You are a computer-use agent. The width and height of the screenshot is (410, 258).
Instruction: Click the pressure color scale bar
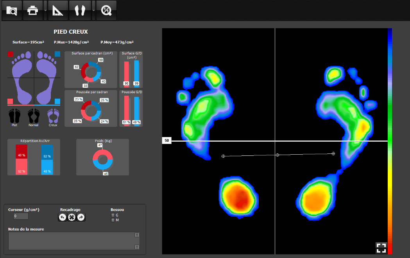pyautogui.click(x=389, y=141)
